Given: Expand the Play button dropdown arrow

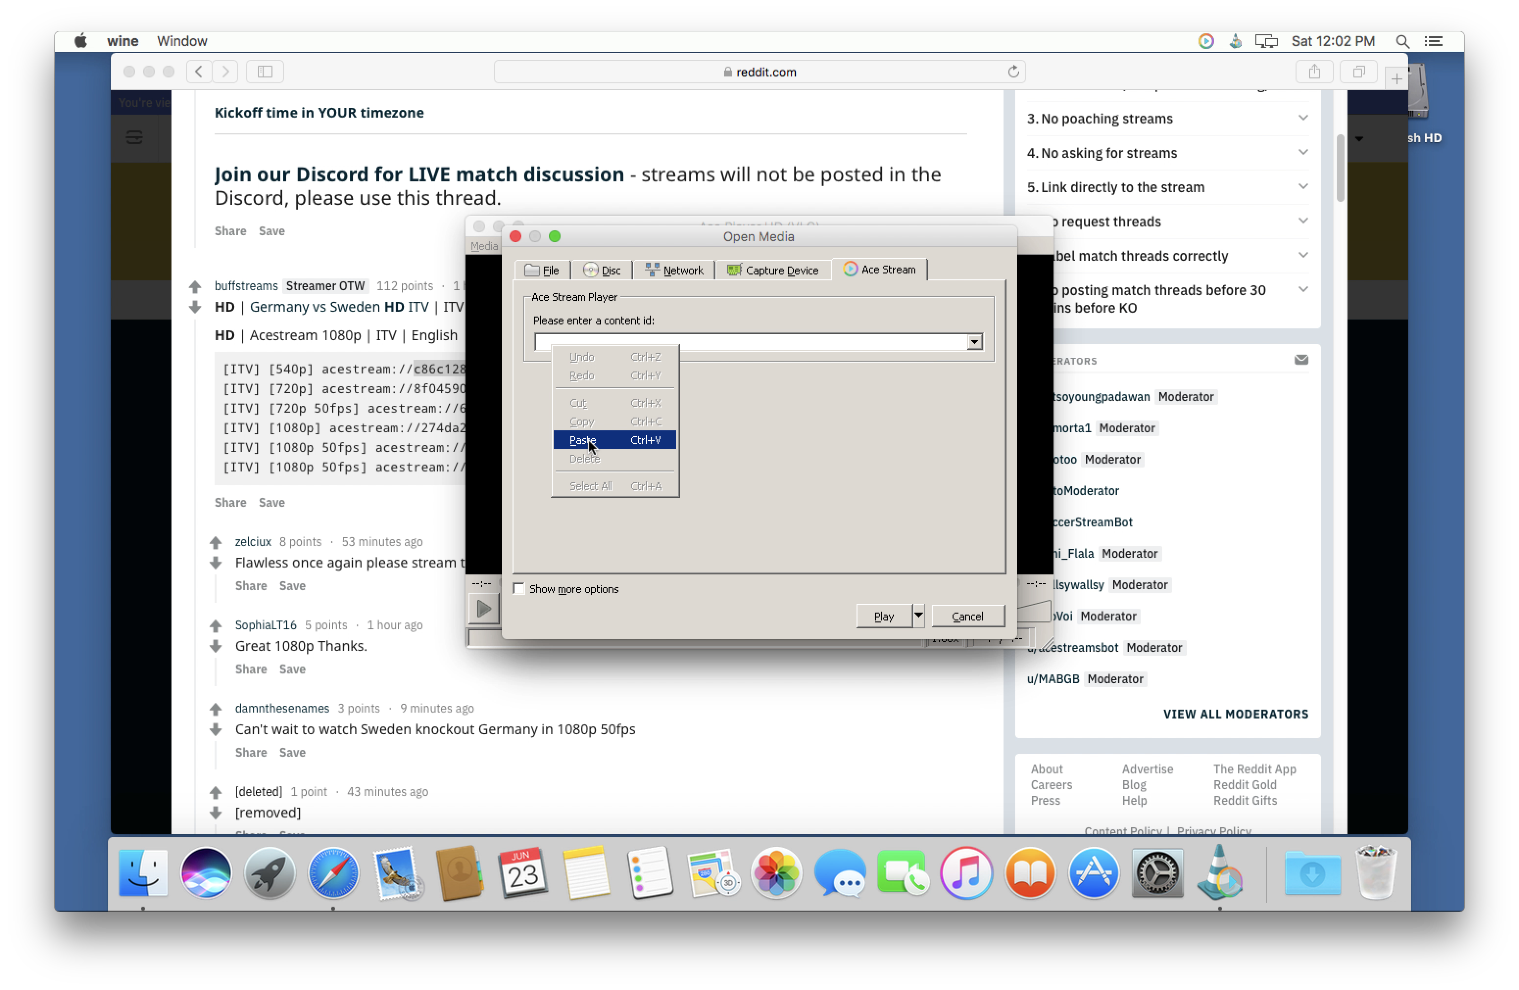Looking at the screenshot, I should (917, 616).
